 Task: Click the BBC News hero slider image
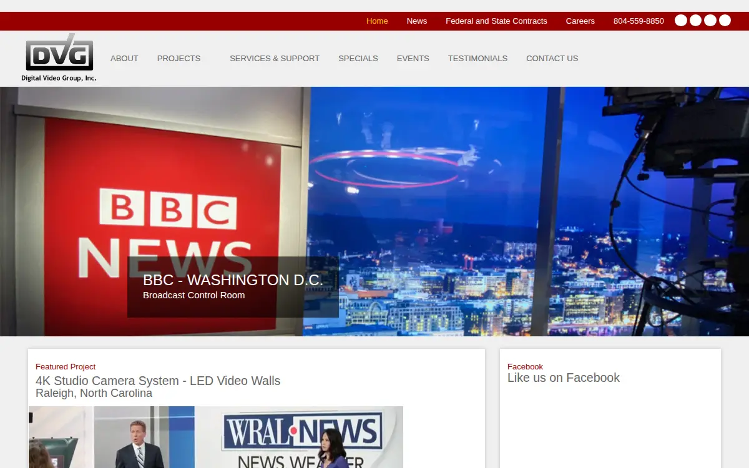click(x=374, y=212)
